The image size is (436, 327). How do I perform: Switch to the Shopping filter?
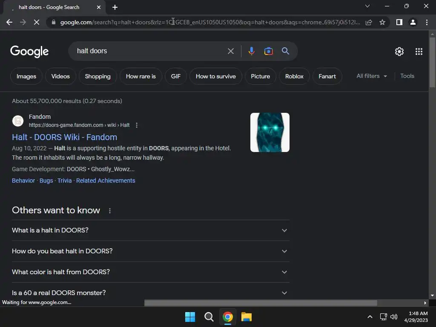point(98,76)
